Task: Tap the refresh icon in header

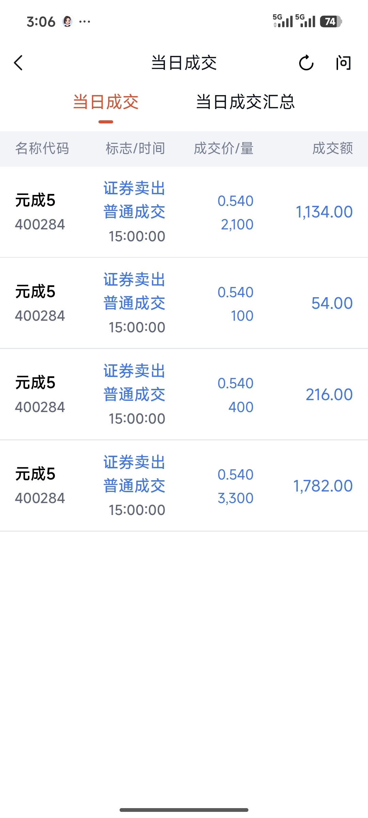Action: point(306,63)
